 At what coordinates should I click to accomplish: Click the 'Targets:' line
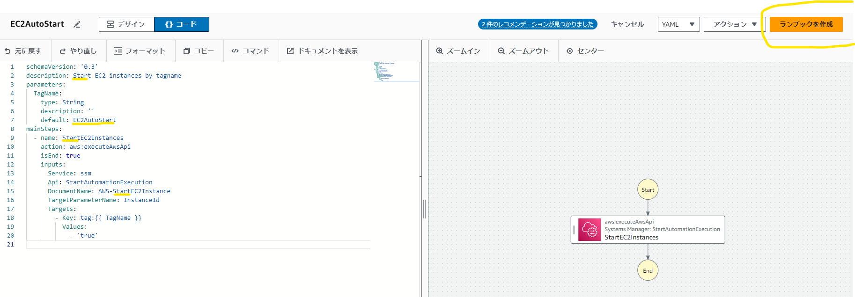click(62, 209)
